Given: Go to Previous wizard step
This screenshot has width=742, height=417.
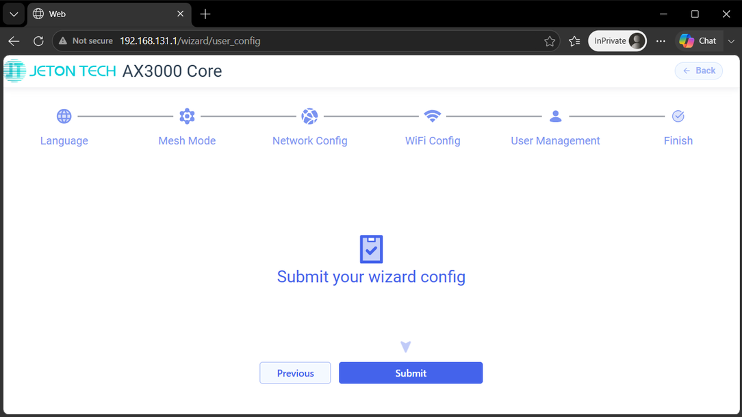Looking at the screenshot, I should 295,373.
